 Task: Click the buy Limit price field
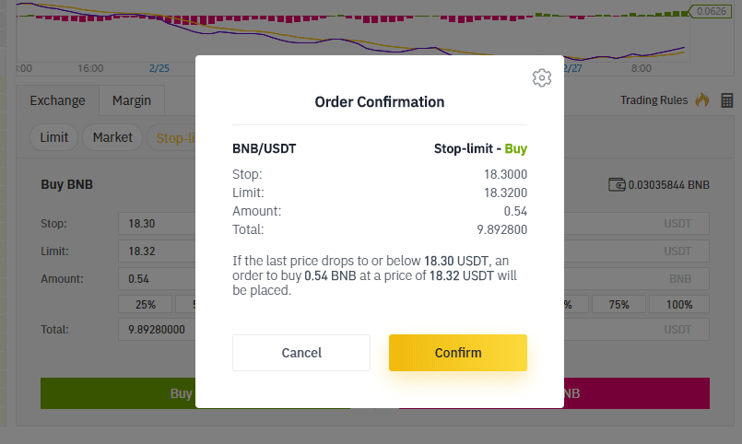tap(157, 251)
